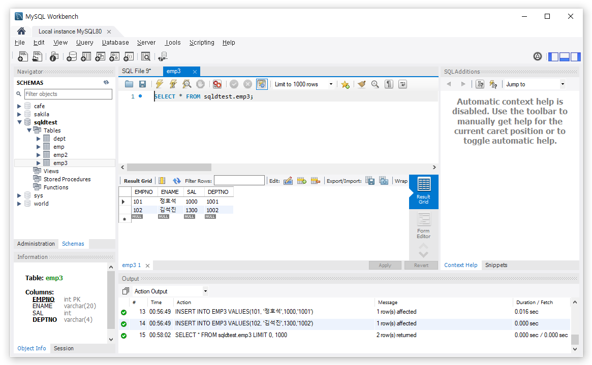Expand the cafe schema
The image size is (592, 365).
19,106
